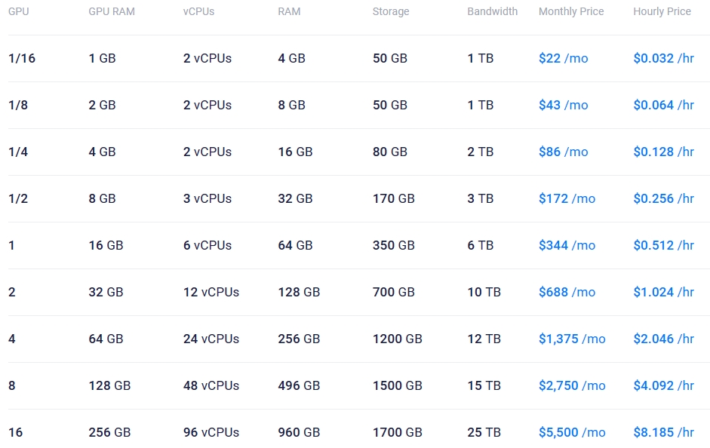Screen dimensions: 710x448
Task: Click the 96 vCPUs cell
Action: coord(211,432)
